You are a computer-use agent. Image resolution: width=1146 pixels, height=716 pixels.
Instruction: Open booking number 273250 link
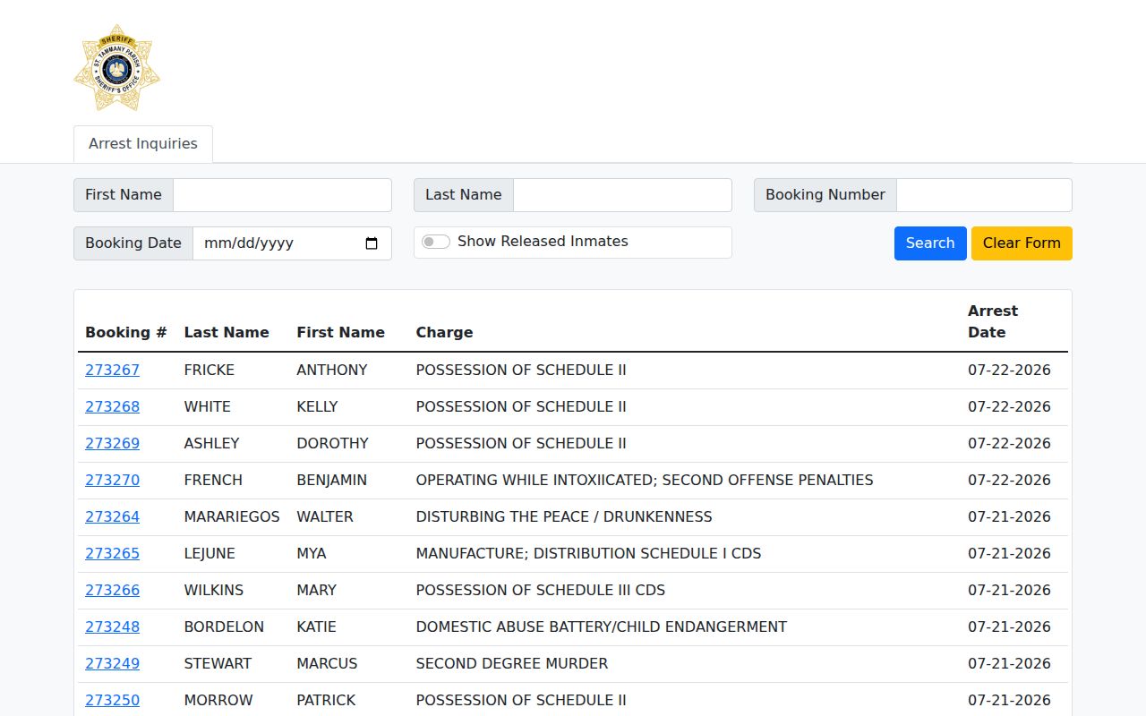tap(113, 701)
